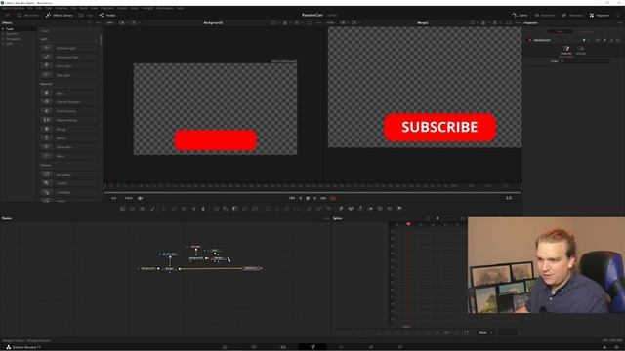The height and width of the screenshot is (351, 625).
Task: Mute the audio speaker toggle
Action: 140,198
